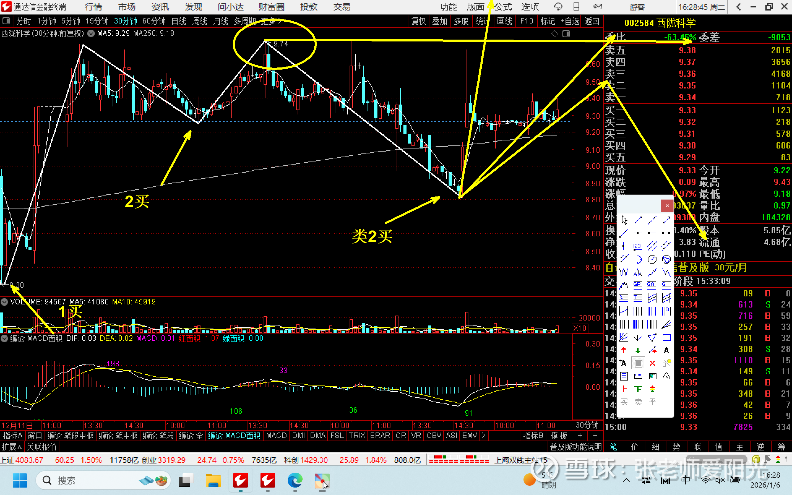Viewport: 792px width, 495px height.
Task: Select the triangle drawing tool
Action: coord(652,338)
